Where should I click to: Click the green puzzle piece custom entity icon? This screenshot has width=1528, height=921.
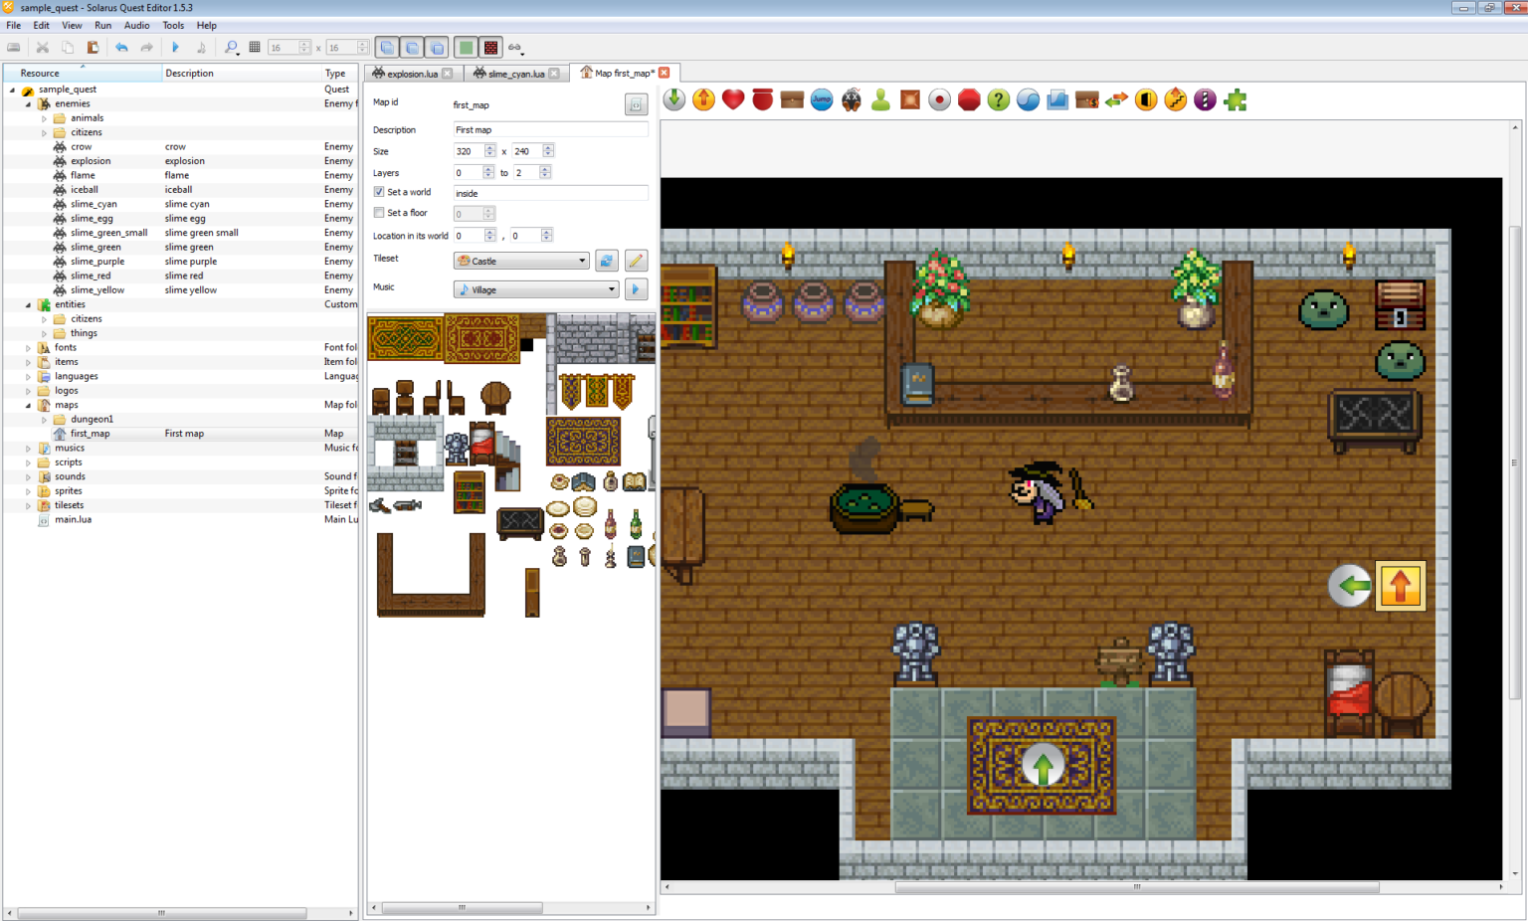tap(1235, 99)
